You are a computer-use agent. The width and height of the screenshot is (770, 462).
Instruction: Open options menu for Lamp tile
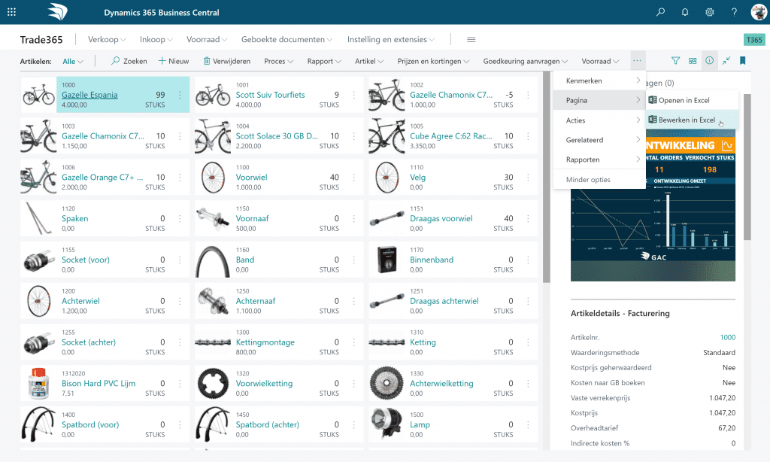pyautogui.click(x=528, y=424)
